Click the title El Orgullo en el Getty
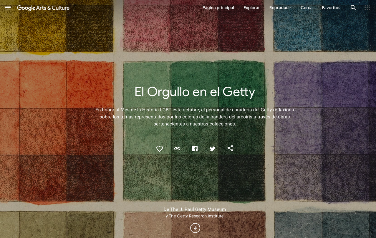The height and width of the screenshot is (238, 376). tap(195, 92)
